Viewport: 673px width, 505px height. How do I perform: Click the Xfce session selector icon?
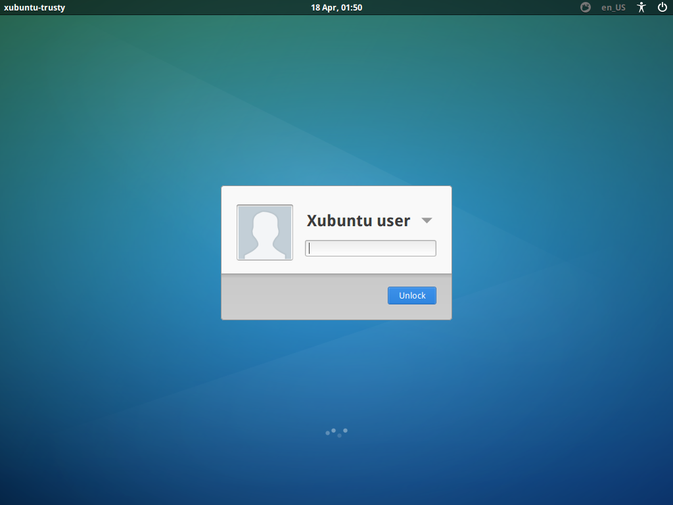point(586,8)
